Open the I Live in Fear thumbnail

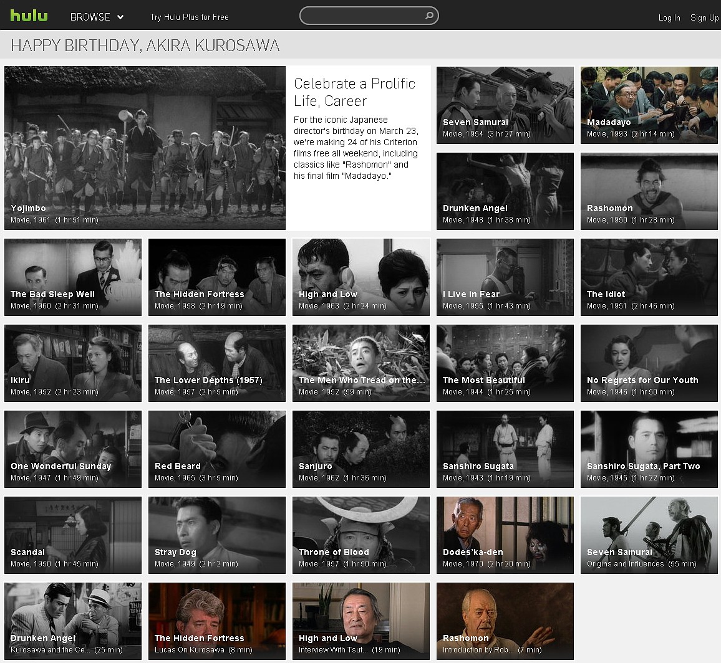coord(505,277)
